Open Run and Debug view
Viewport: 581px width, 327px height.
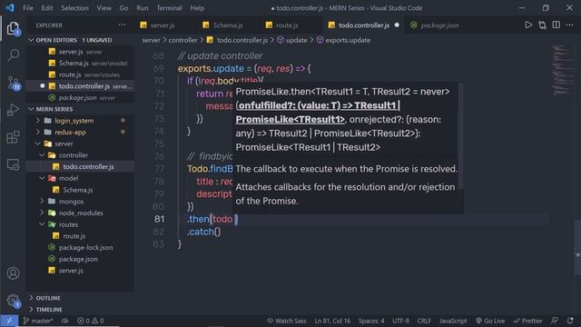[x=13, y=110]
